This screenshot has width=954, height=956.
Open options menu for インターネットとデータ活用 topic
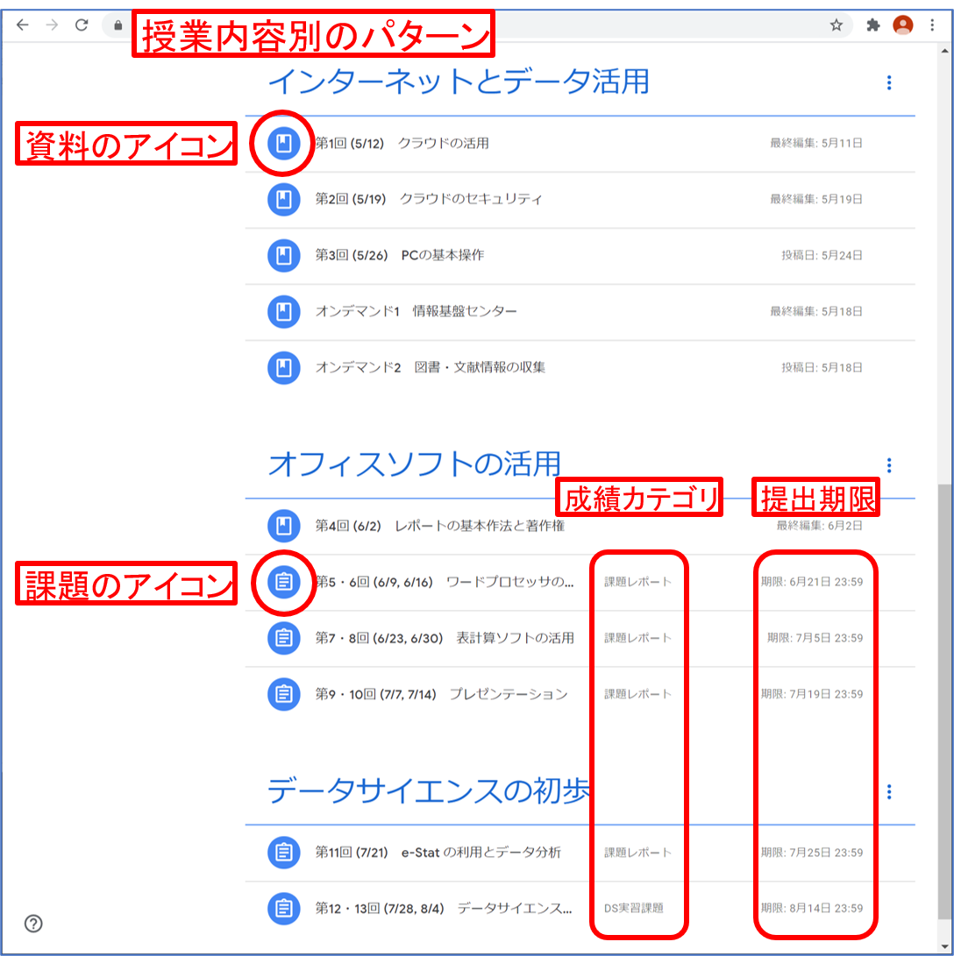tap(889, 83)
